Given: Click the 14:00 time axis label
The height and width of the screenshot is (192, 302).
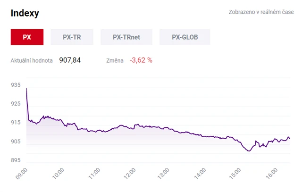Looking at the screenshot, I should tap(200, 173).
